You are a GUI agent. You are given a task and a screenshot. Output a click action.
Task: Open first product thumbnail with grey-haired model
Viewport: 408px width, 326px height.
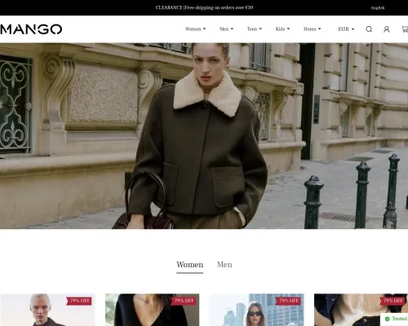click(x=48, y=310)
